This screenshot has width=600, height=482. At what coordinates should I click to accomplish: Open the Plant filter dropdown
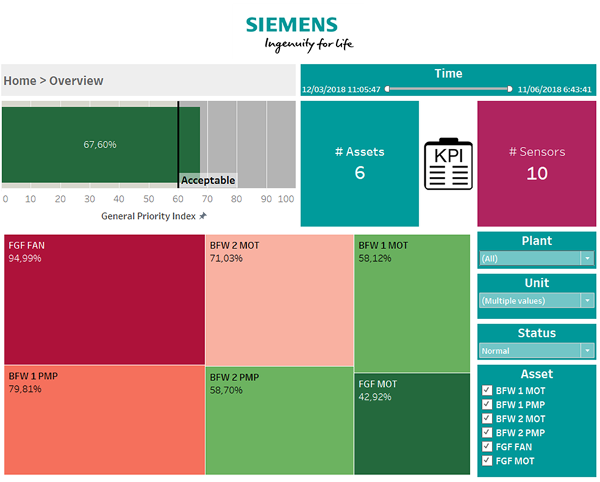tap(587, 259)
